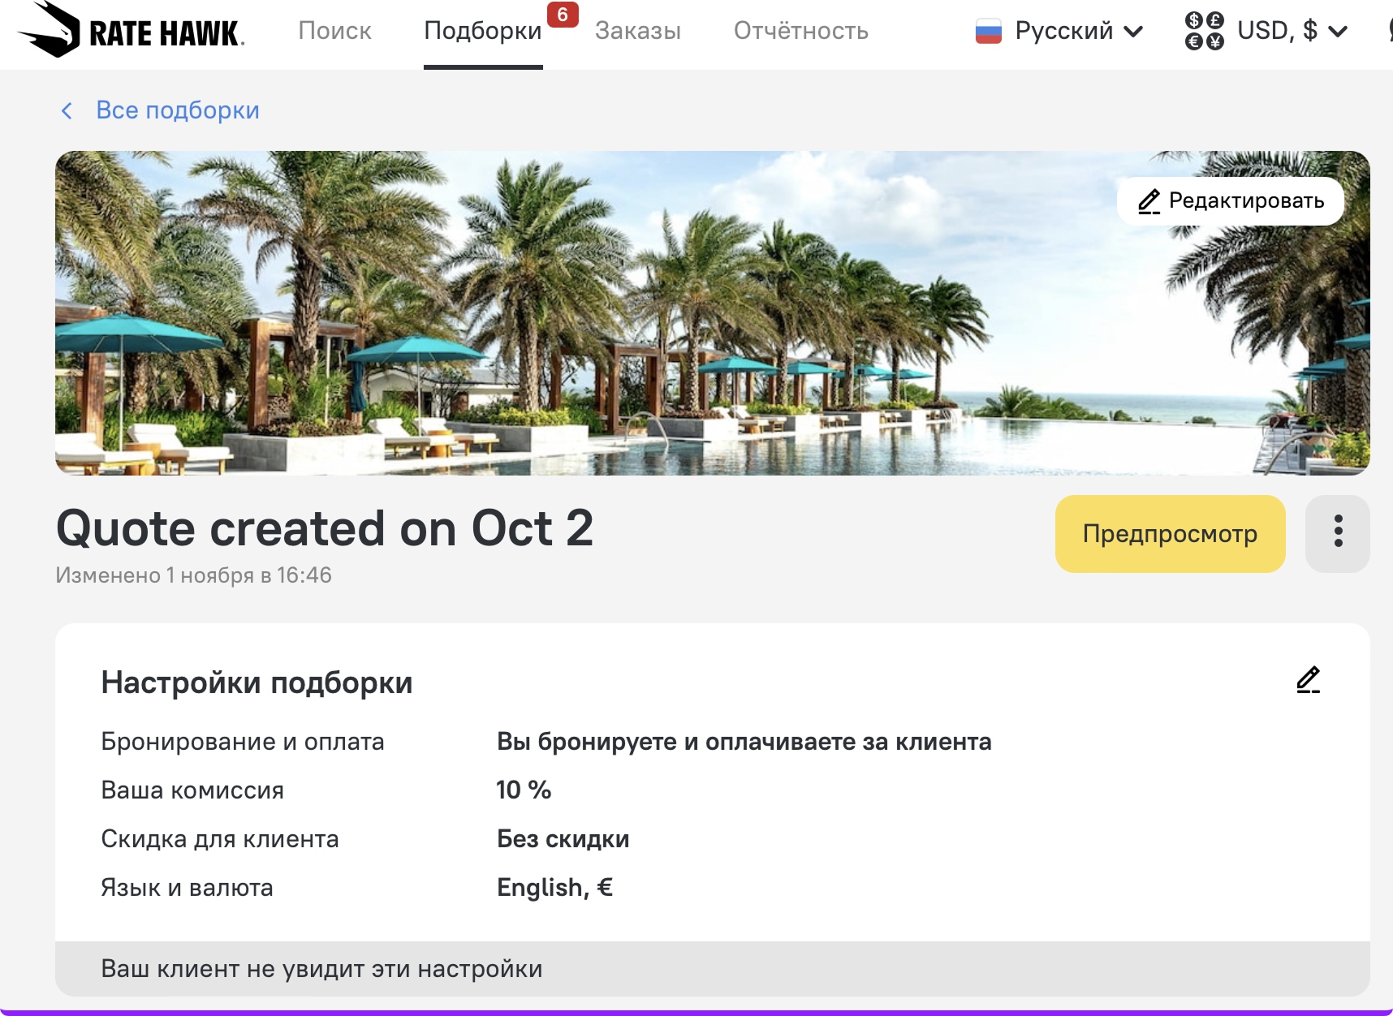Image resolution: width=1393 pixels, height=1016 pixels.
Task: Click the currency symbols icon
Action: point(1204,32)
